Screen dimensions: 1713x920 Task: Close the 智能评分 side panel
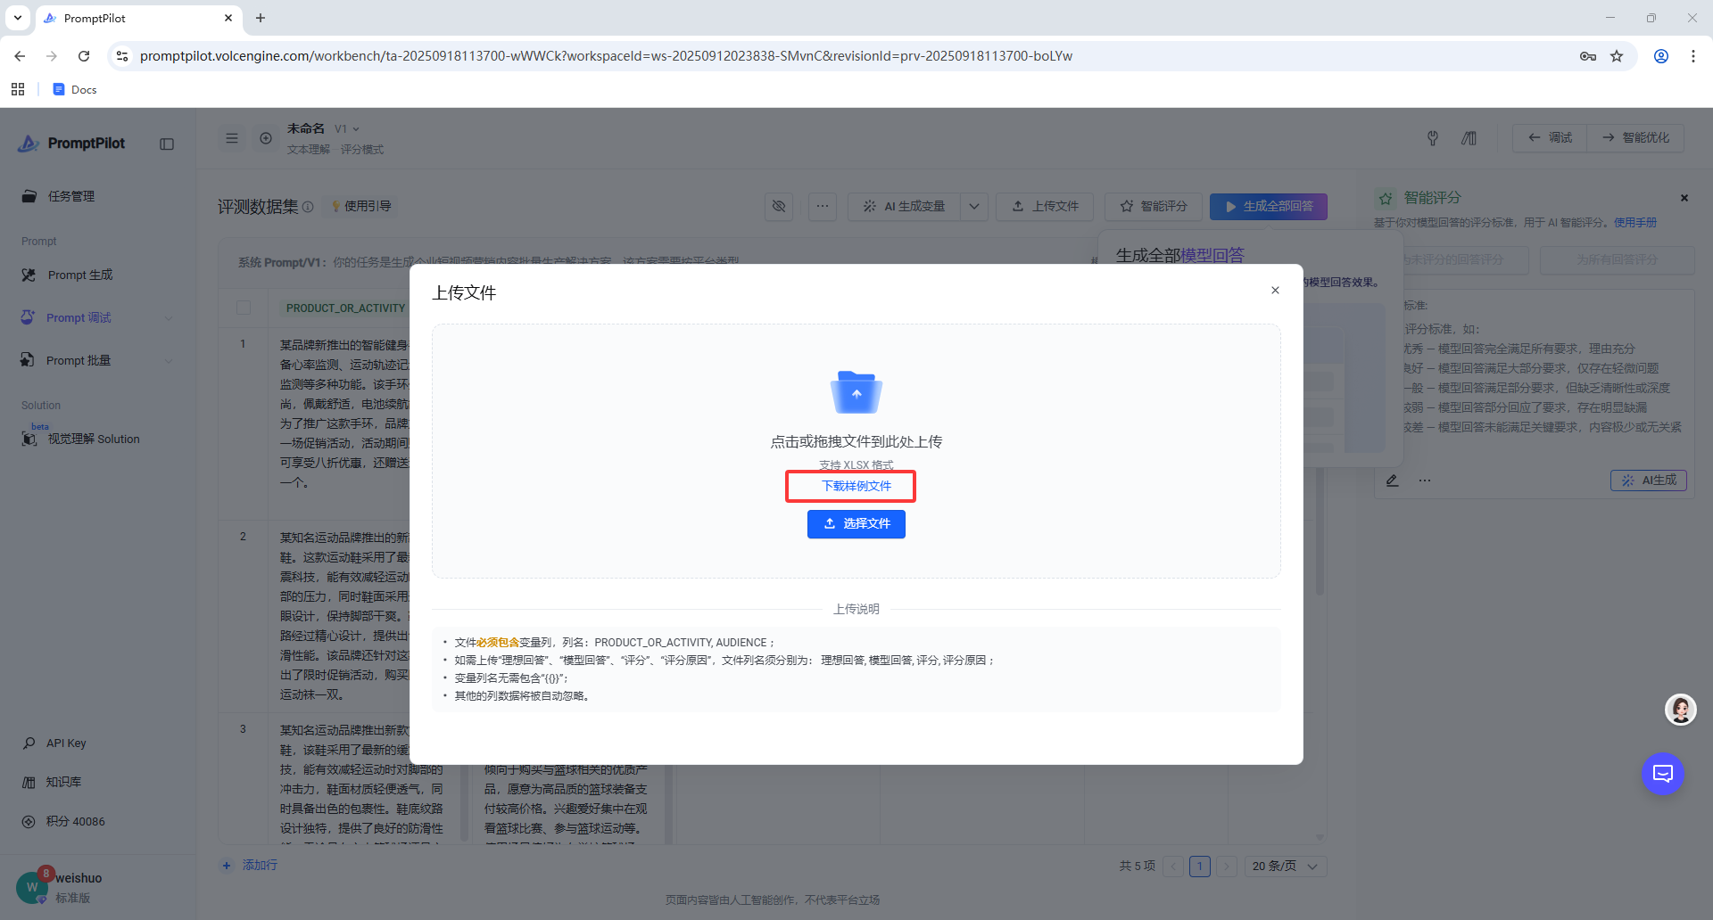(1684, 198)
